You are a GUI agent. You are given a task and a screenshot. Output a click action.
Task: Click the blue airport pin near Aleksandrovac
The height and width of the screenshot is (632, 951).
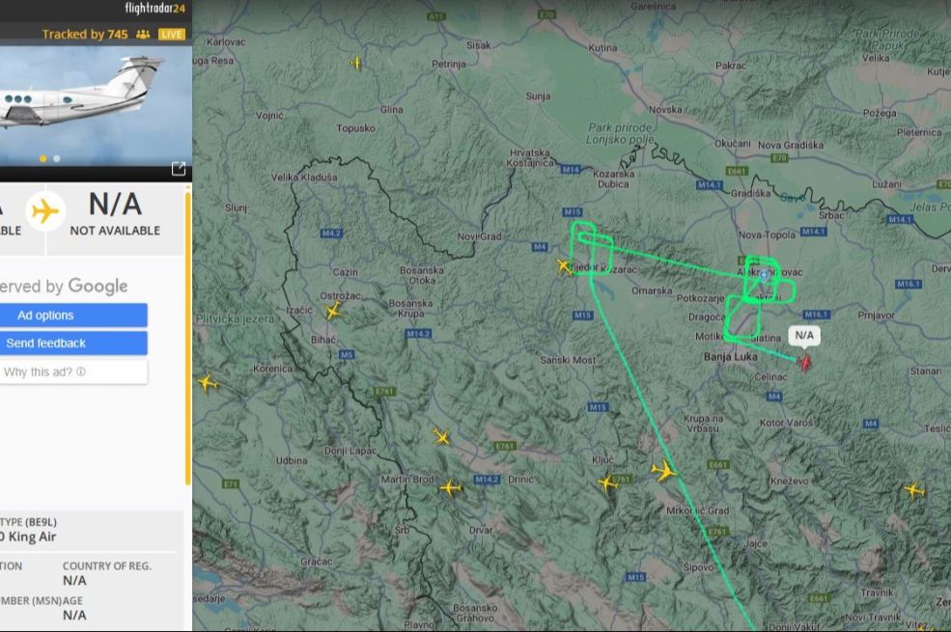coord(765,276)
